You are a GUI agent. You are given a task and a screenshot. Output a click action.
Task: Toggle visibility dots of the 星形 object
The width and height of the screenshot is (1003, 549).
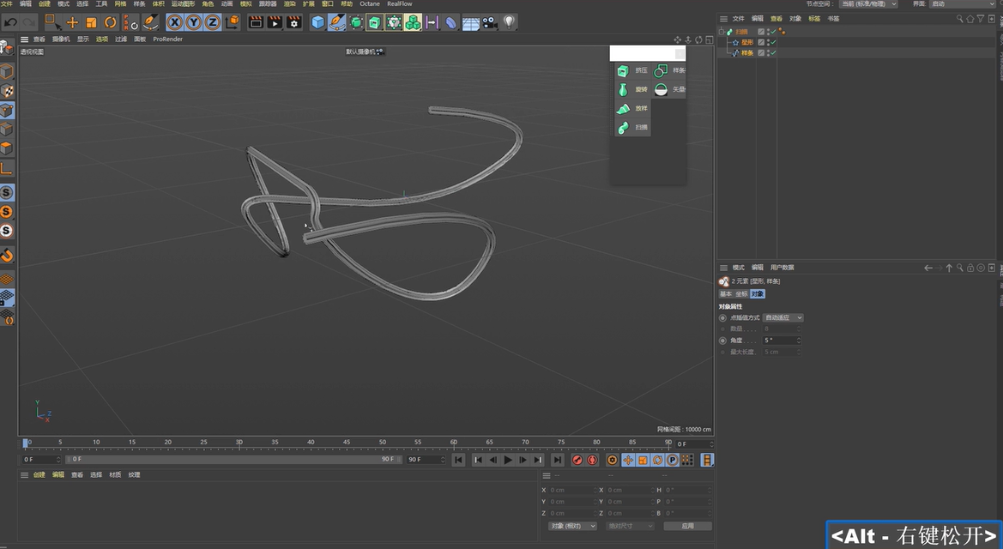[769, 42]
